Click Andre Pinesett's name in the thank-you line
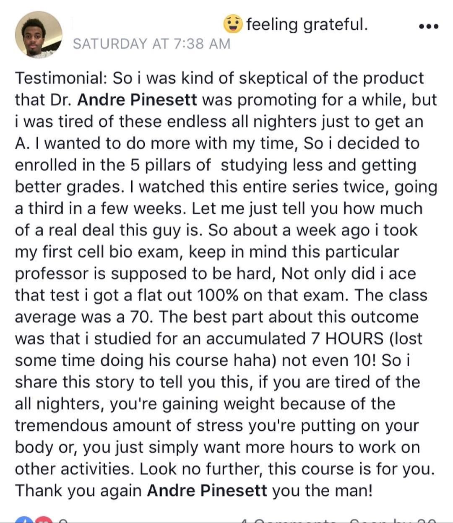 click(x=207, y=490)
